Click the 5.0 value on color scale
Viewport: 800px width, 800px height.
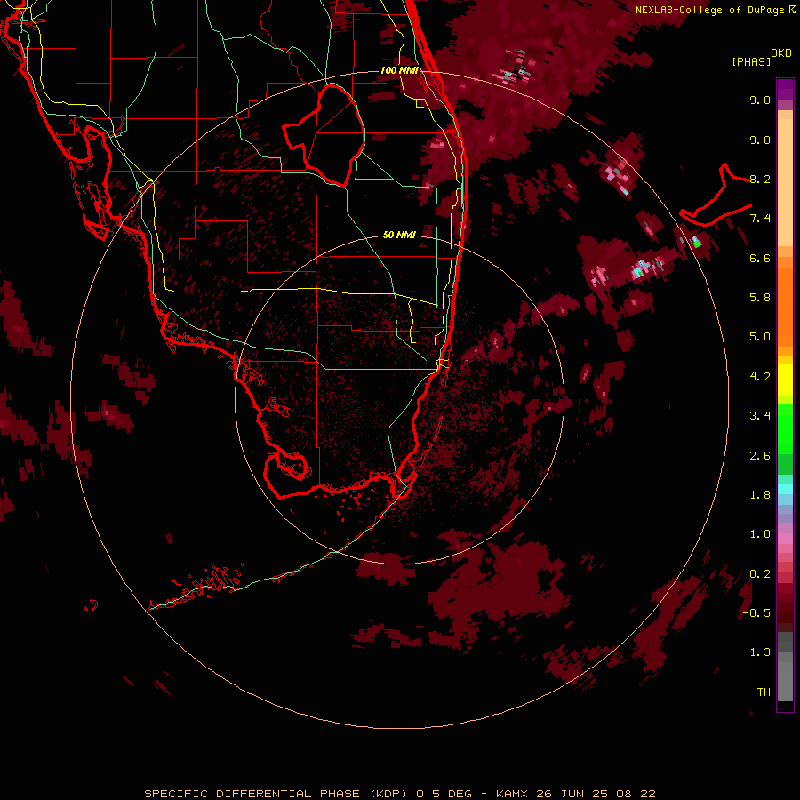click(x=760, y=337)
